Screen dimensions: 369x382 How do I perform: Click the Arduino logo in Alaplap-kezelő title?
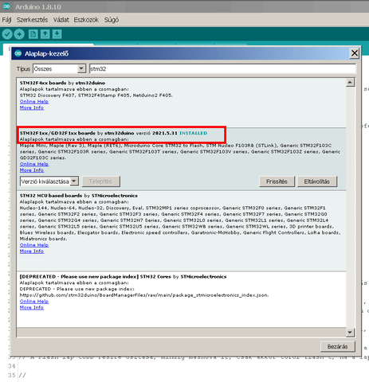[18, 53]
